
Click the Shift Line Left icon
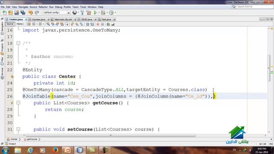[x=87, y=24]
